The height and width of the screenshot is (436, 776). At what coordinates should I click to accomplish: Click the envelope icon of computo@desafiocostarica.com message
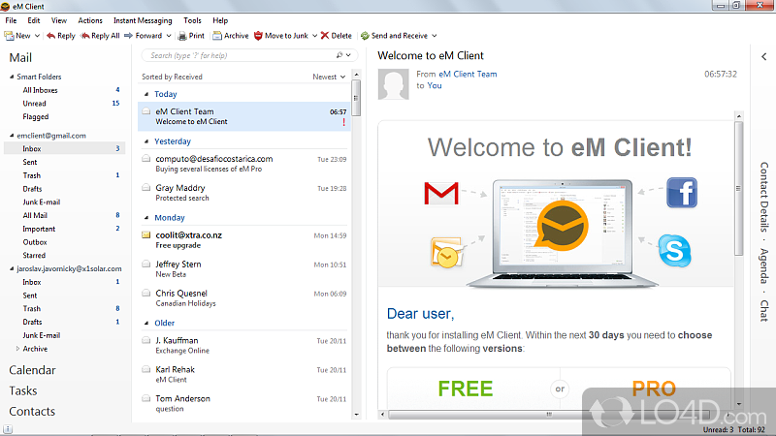point(146,159)
